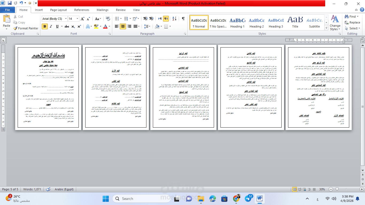365x205 pixels.
Task: Open Change Styles gallery button
Action: click(x=335, y=23)
